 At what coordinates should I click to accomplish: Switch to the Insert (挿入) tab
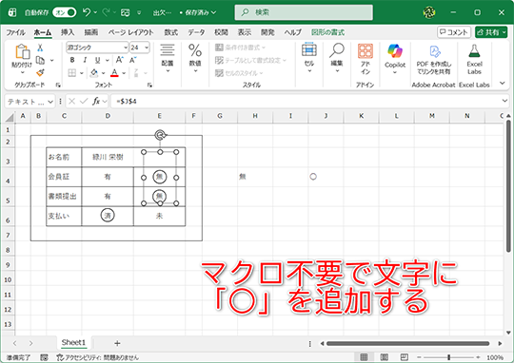(68, 32)
